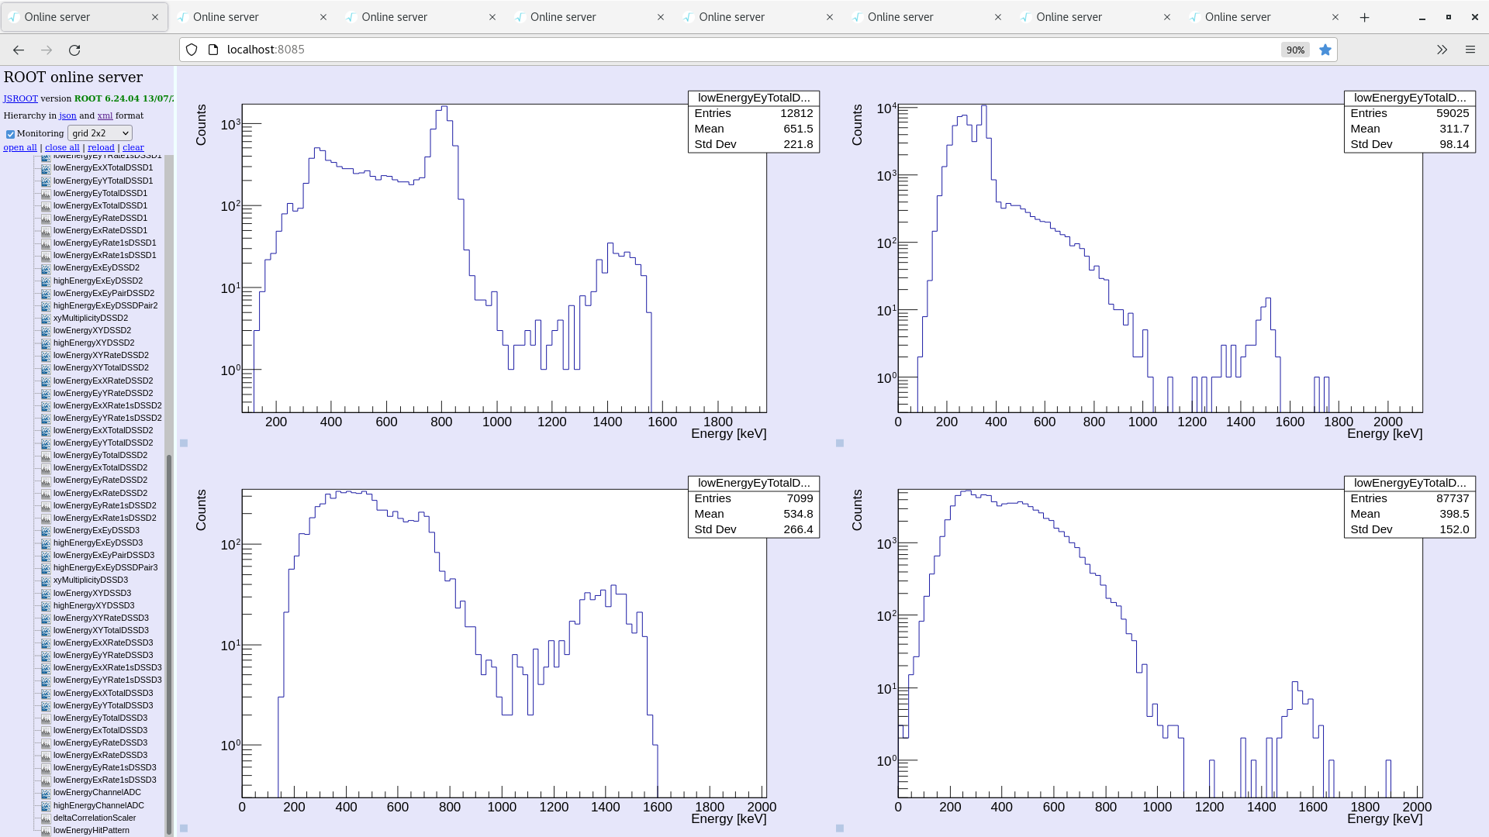Image resolution: width=1489 pixels, height=837 pixels.
Task: Open a new browser tab
Action: [1365, 16]
